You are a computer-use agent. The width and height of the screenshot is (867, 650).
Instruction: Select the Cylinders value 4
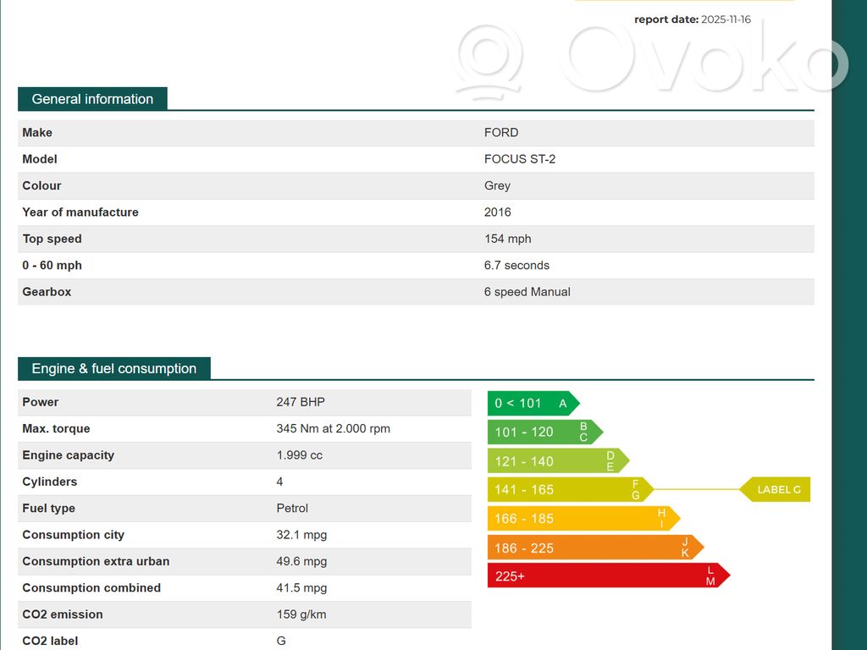point(279,482)
